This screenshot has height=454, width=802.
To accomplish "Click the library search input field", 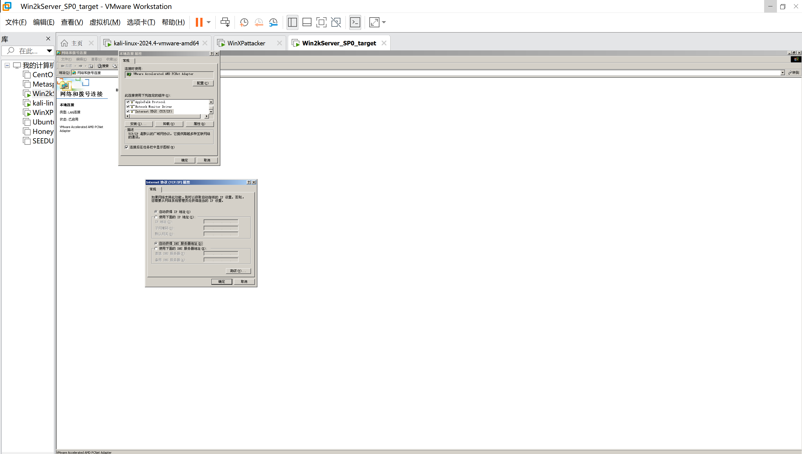I will (x=28, y=50).
